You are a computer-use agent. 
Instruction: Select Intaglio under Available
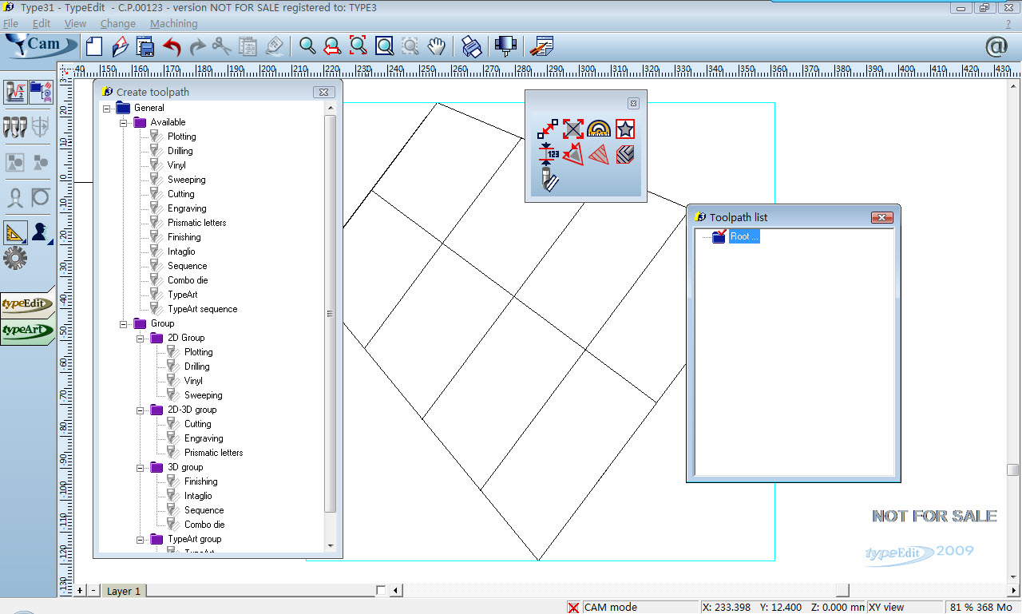tap(181, 252)
